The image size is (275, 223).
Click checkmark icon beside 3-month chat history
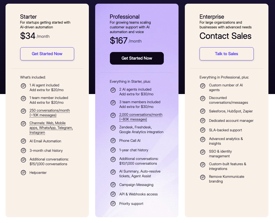point(23,151)
